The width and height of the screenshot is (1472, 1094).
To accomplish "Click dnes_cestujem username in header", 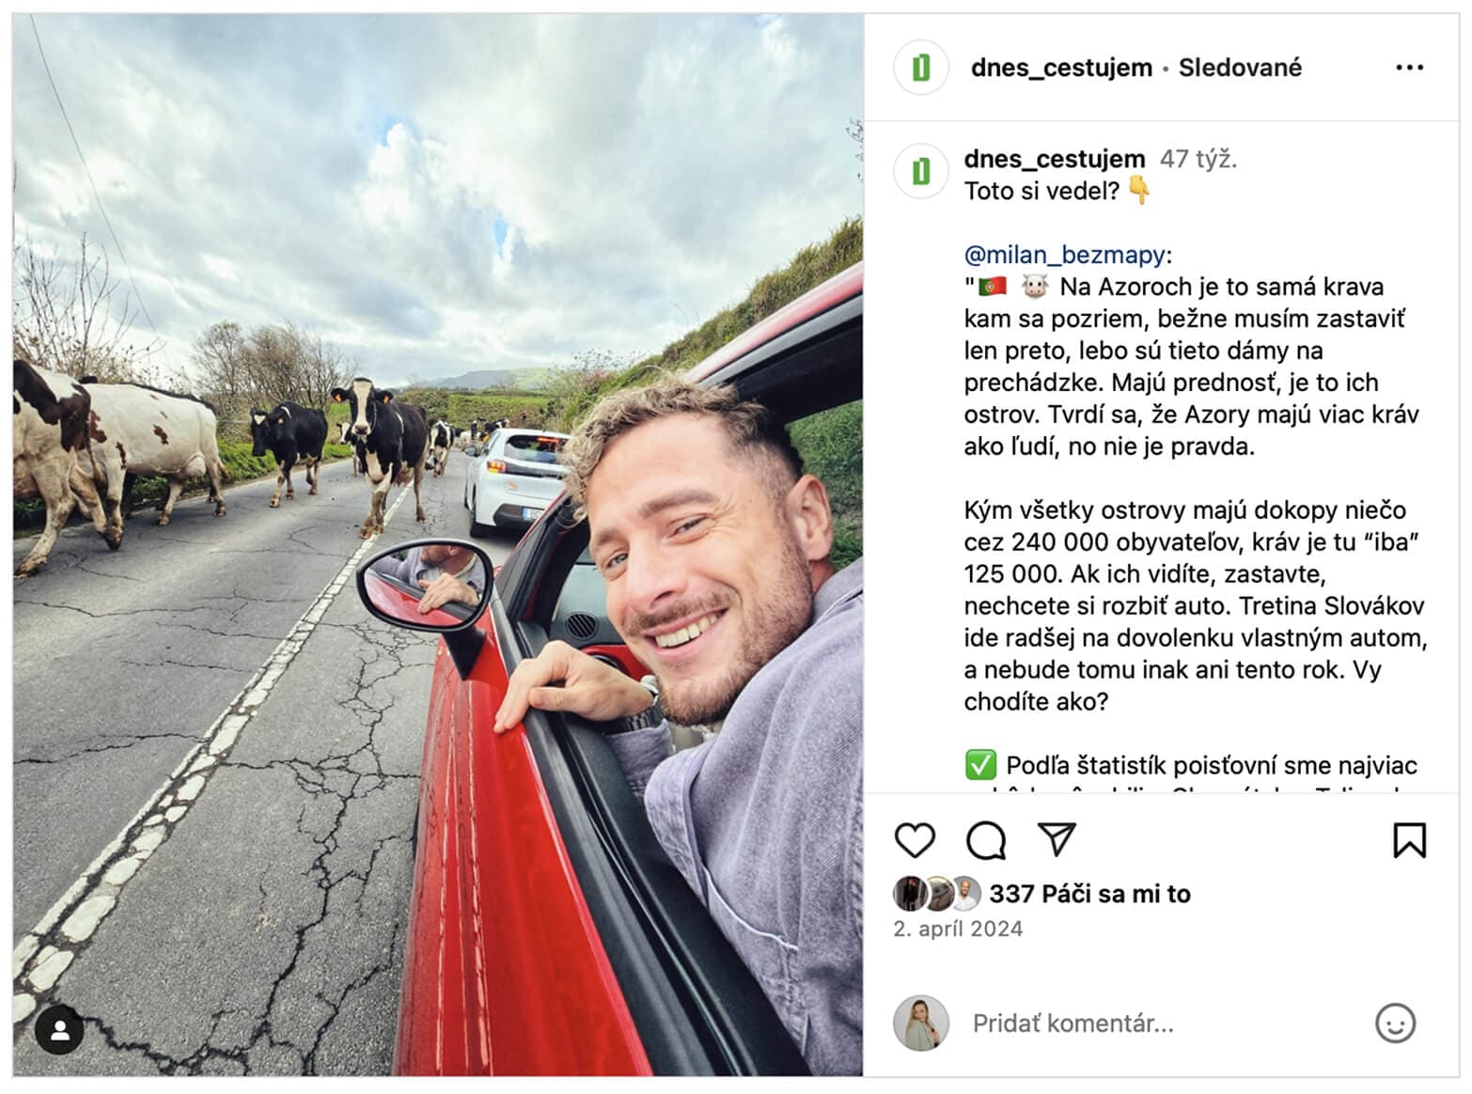I will pos(1061,68).
